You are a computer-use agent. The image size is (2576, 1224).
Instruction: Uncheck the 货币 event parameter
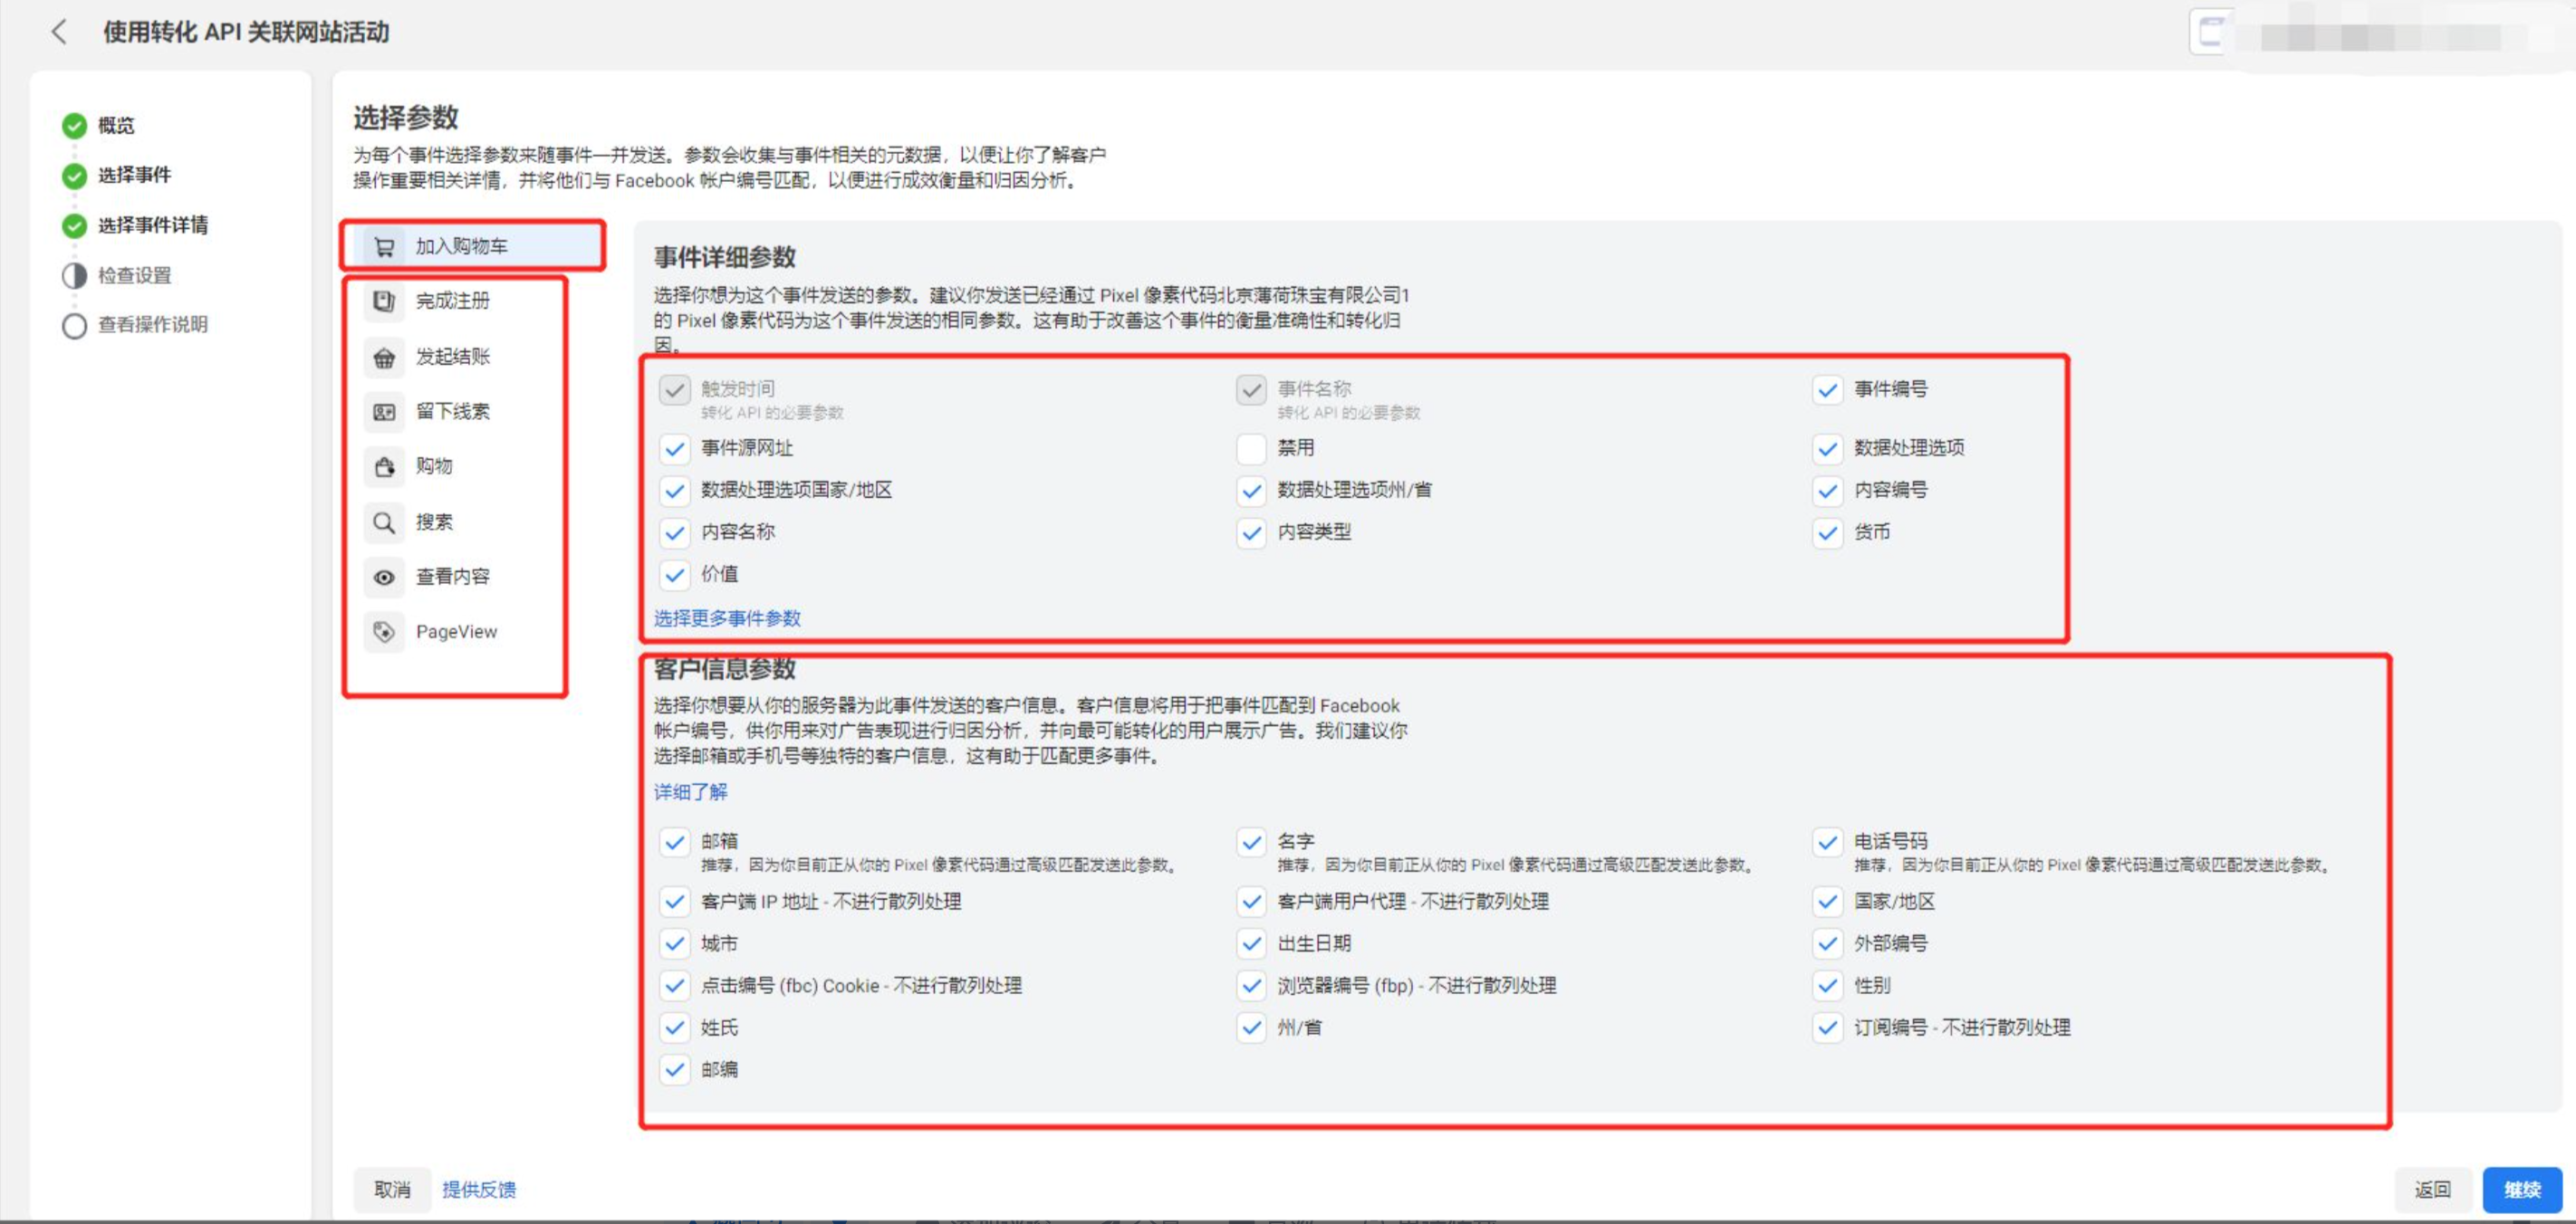pyautogui.click(x=1827, y=533)
